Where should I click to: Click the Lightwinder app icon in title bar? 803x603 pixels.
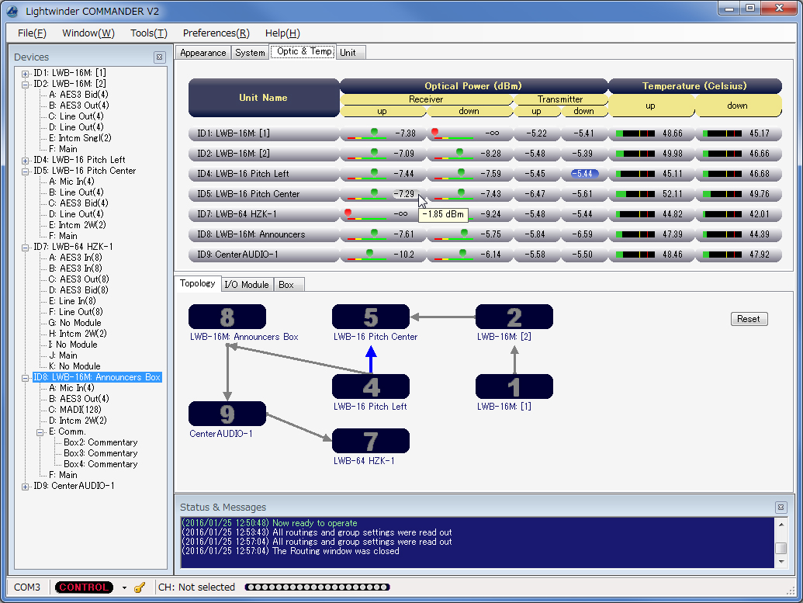point(12,11)
